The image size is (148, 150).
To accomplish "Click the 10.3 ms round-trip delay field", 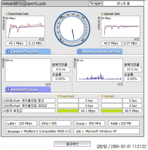I will [133, 69].
